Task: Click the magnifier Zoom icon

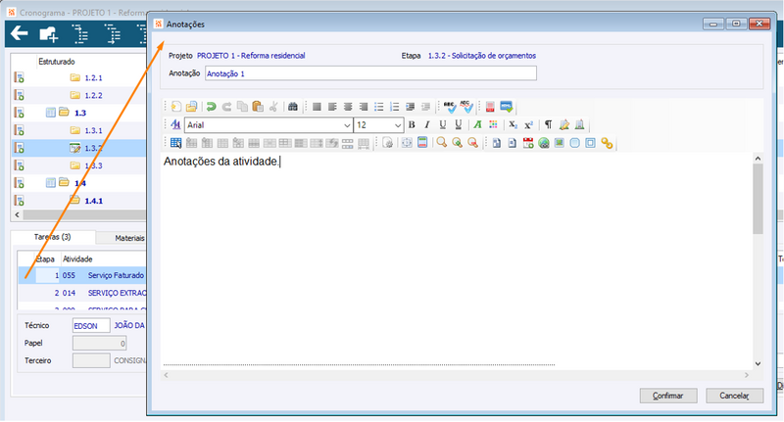Action: pos(442,143)
